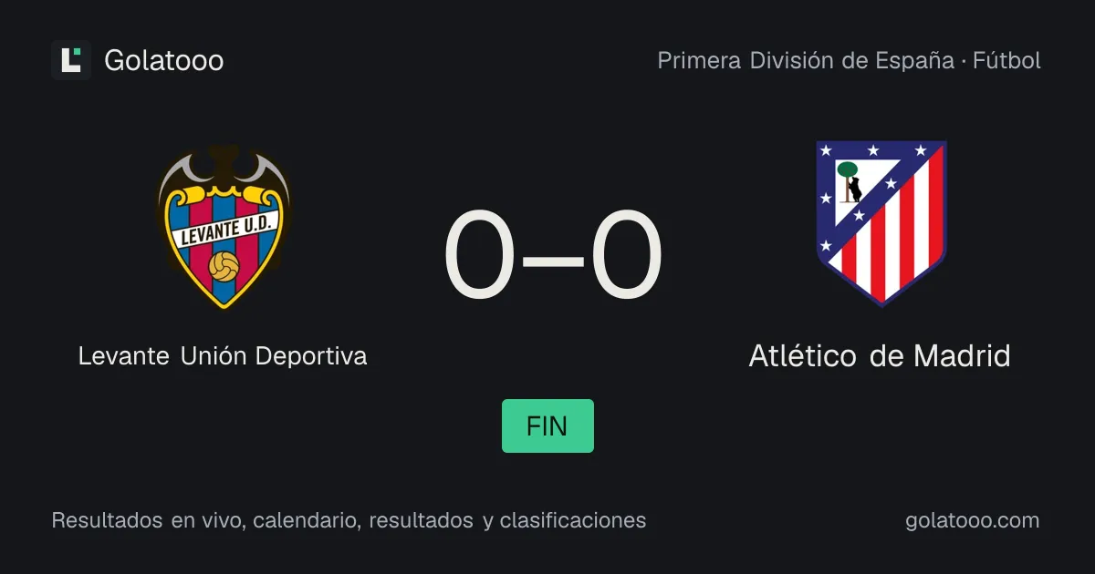The image size is (1095, 574).
Task: Click the dash between the scores
Action: point(554,259)
